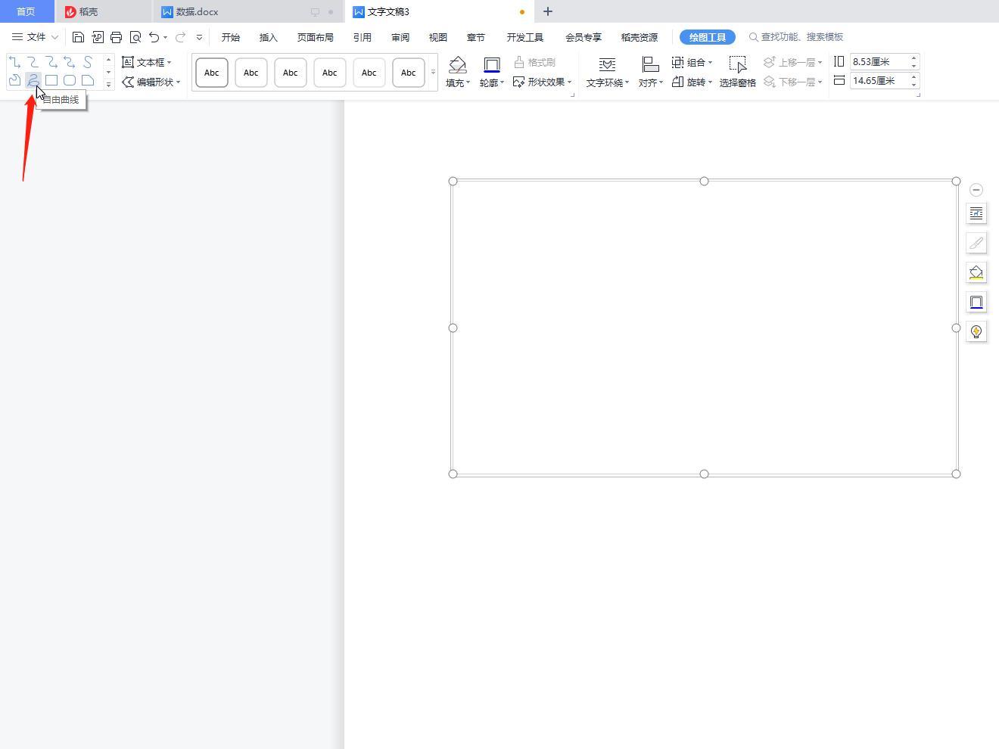Click the 填充 fill color button

457,65
